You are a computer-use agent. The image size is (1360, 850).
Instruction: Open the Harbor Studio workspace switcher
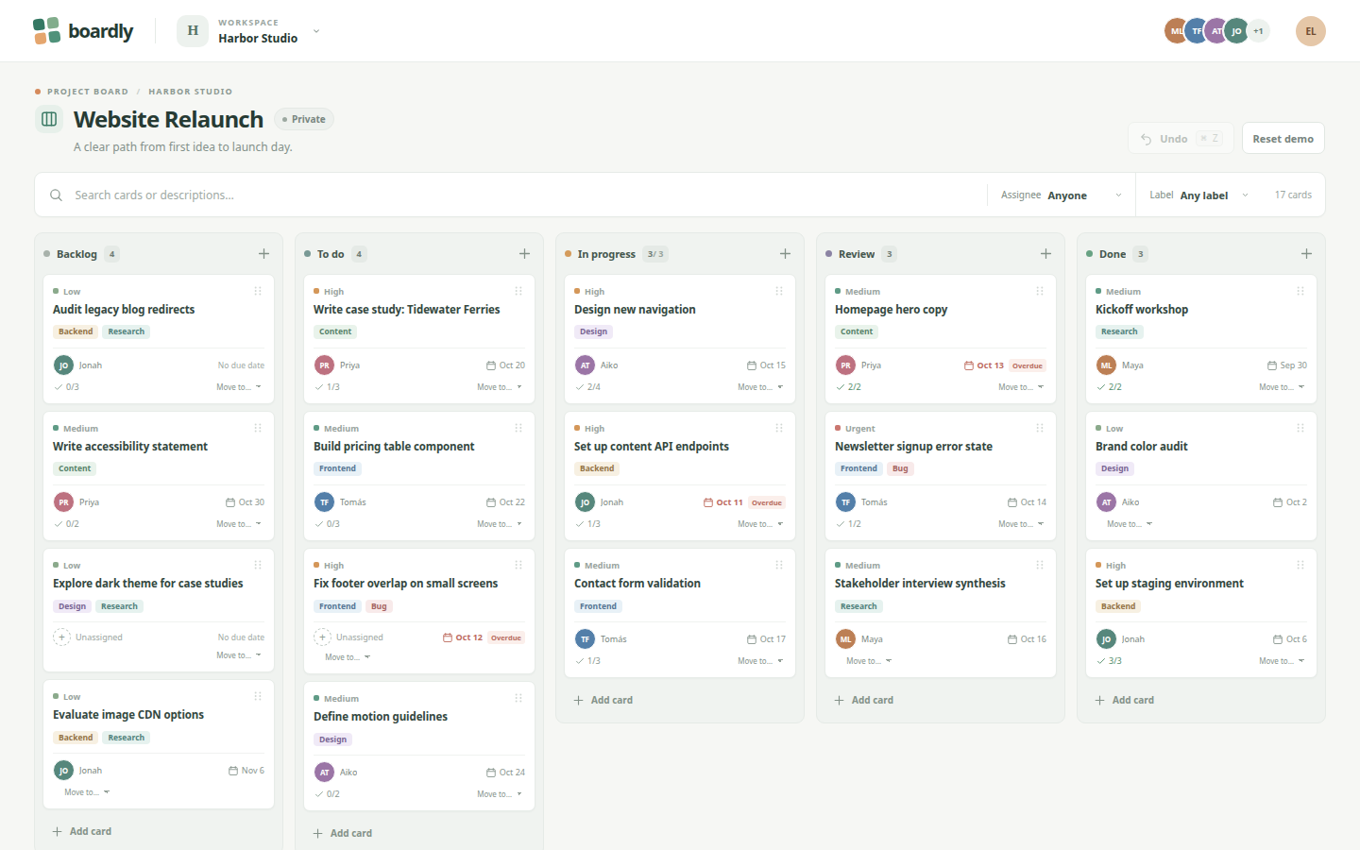(x=249, y=31)
